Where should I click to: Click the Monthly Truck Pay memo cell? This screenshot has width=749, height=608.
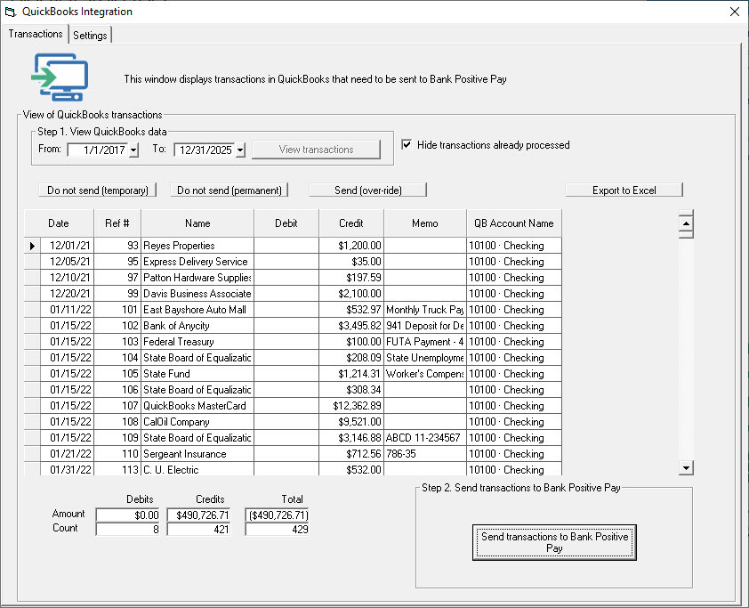coord(424,310)
